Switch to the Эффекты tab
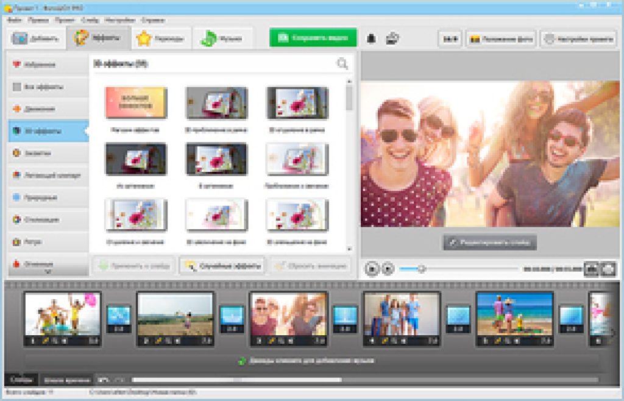The height and width of the screenshot is (401, 624). (98, 38)
